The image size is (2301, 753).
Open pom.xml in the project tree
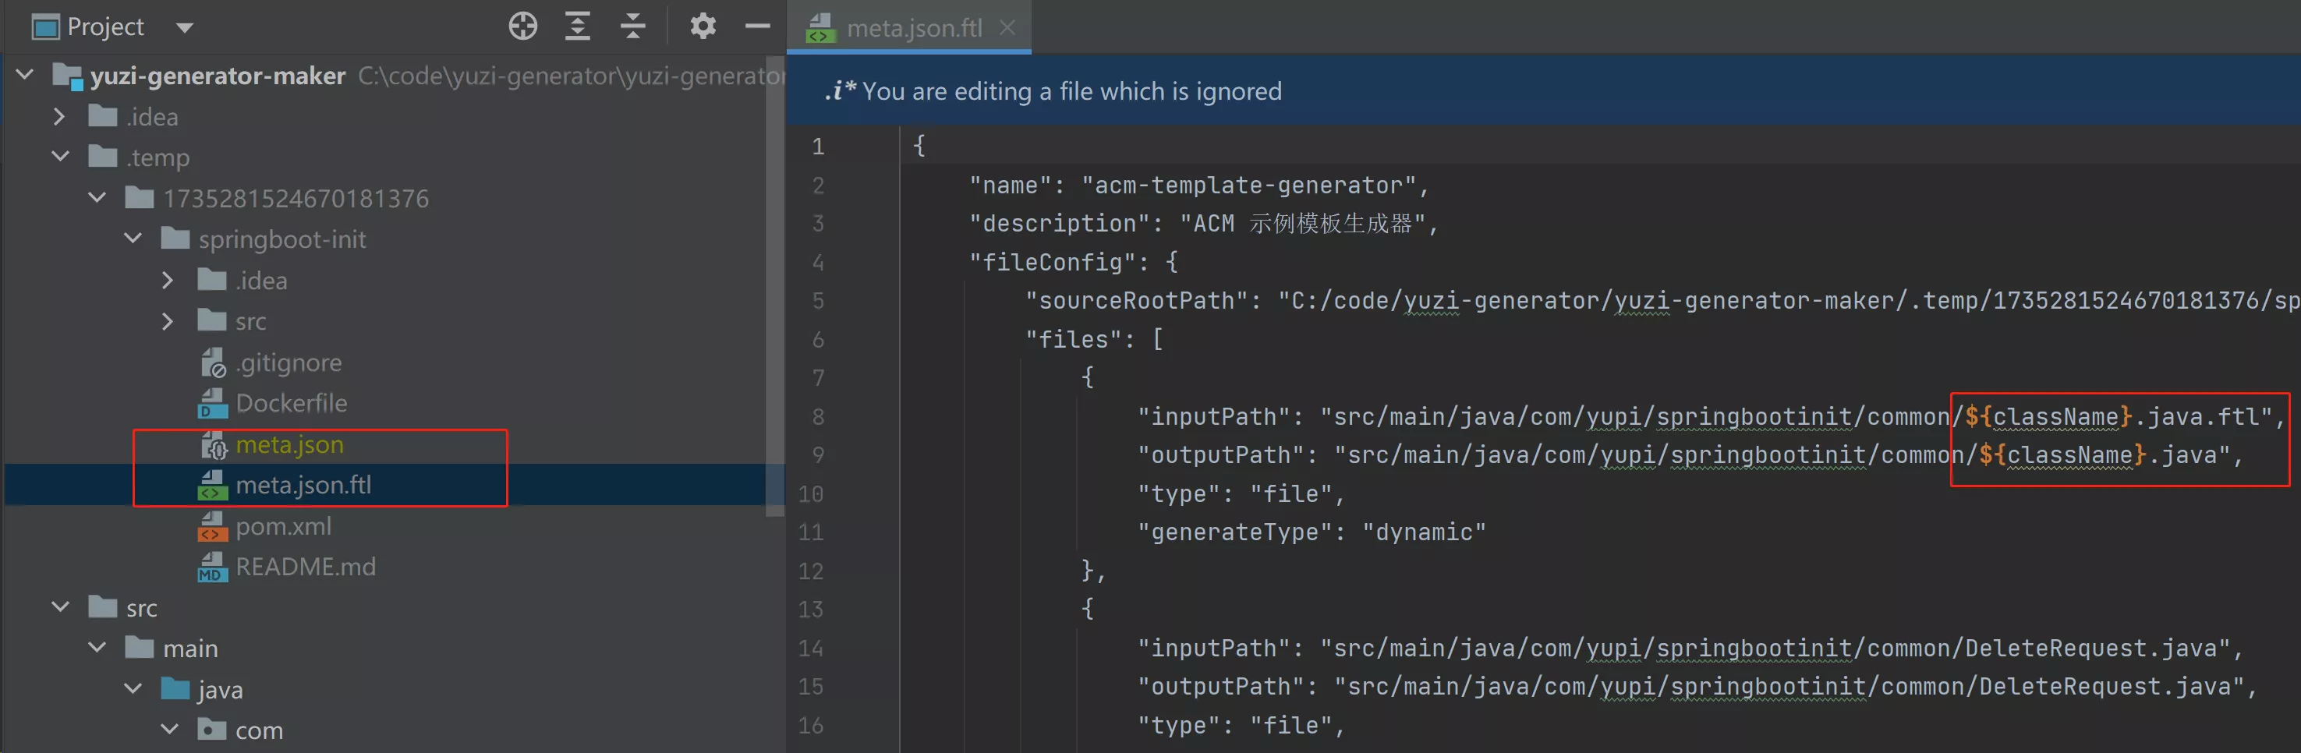pos(283,527)
